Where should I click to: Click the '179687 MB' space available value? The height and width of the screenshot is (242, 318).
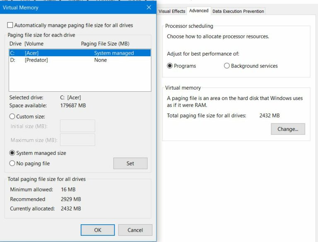(x=73, y=105)
